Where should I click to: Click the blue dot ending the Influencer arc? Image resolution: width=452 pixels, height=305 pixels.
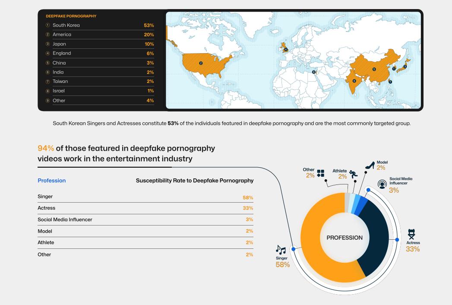click(x=368, y=190)
